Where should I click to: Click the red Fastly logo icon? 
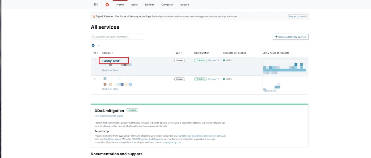[x=107, y=5]
